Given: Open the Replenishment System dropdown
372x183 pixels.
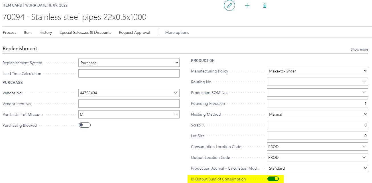Looking at the screenshot, I should [x=129, y=63].
